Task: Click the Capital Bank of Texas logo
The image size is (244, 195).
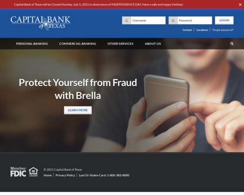Action: point(41,23)
